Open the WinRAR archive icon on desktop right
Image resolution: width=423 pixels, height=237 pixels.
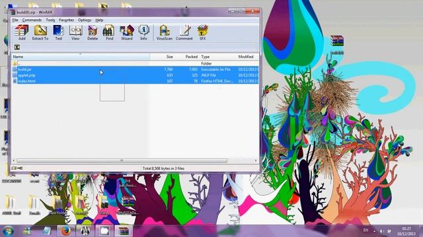pyautogui.click(x=337, y=44)
